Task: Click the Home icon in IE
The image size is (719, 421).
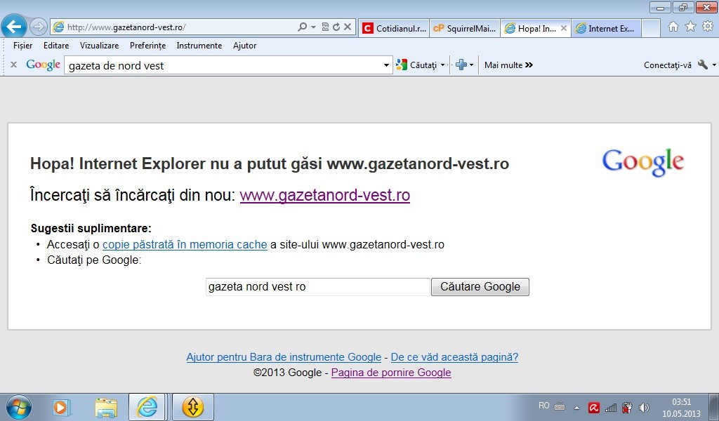Action: [x=673, y=27]
